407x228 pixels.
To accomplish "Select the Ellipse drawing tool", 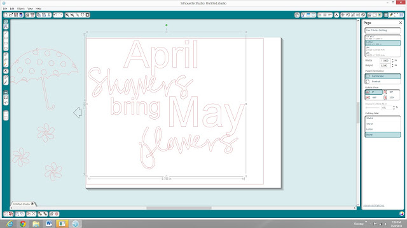I will (x=6, y=48).
